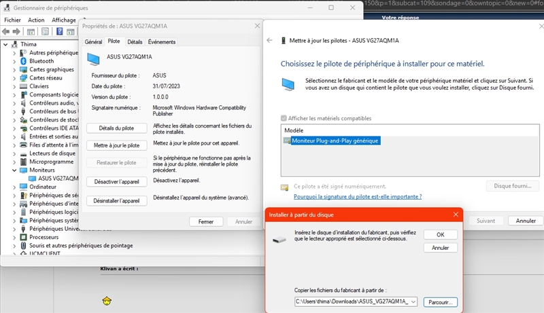
Task: Expand the Lecteurs de disque node
Action: coord(14,153)
